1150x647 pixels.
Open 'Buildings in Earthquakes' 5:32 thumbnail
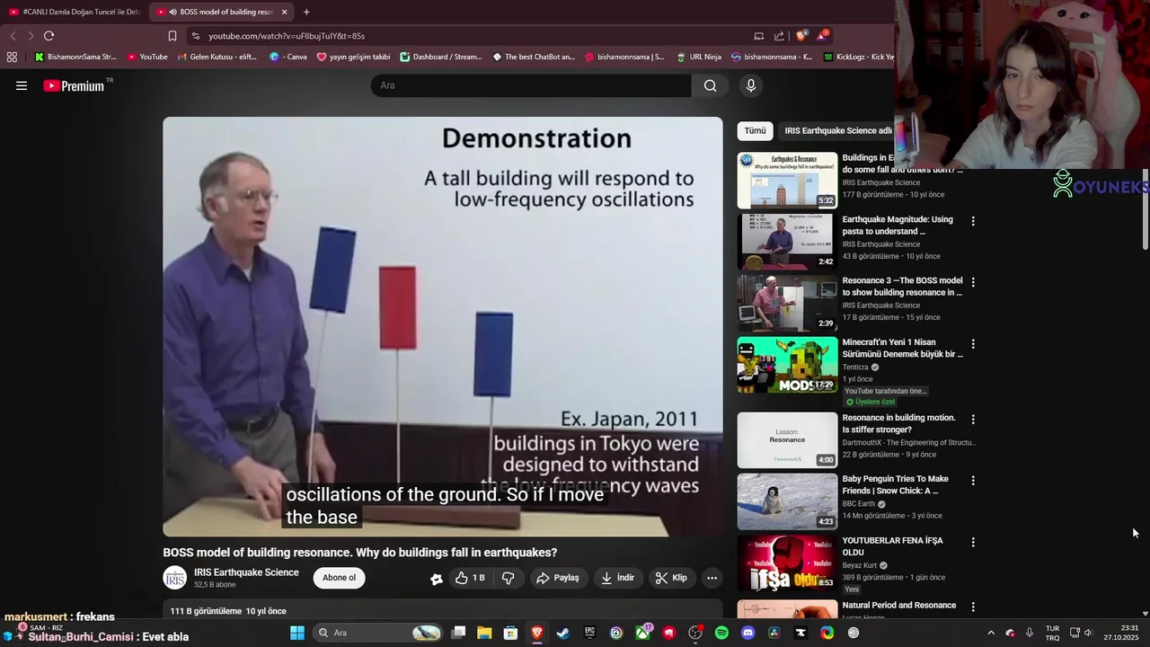point(787,181)
